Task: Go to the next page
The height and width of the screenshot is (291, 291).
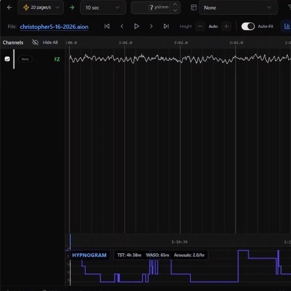Action: coord(151,26)
